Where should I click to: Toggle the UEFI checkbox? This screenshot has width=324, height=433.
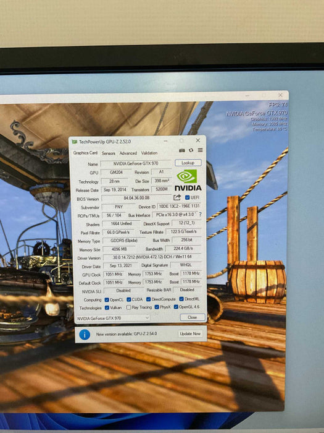point(188,197)
